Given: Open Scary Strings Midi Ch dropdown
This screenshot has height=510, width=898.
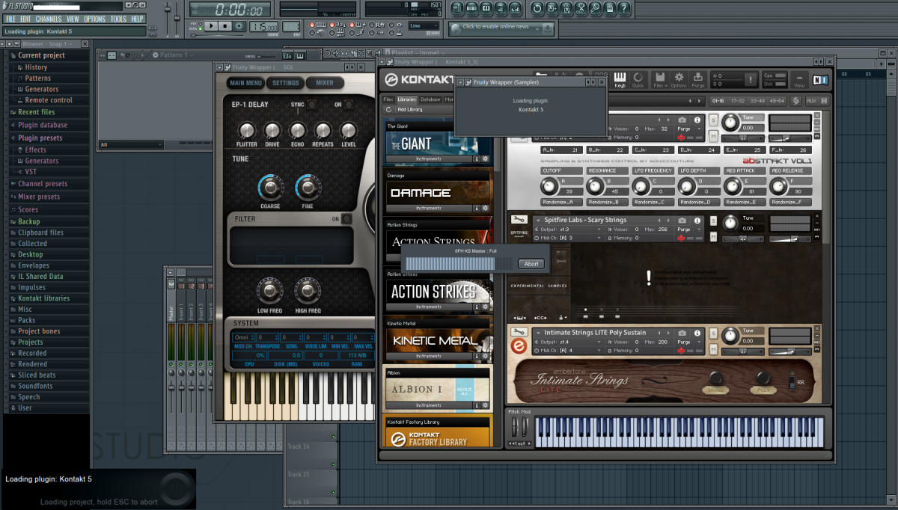Looking at the screenshot, I should (569, 238).
